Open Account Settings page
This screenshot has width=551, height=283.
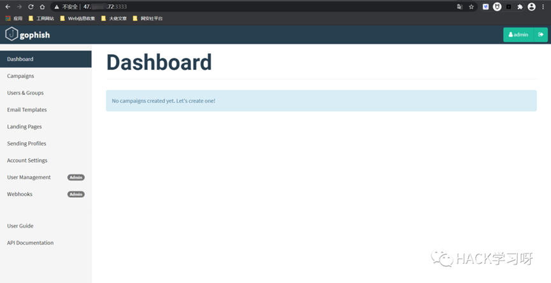(x=46, y=160)
